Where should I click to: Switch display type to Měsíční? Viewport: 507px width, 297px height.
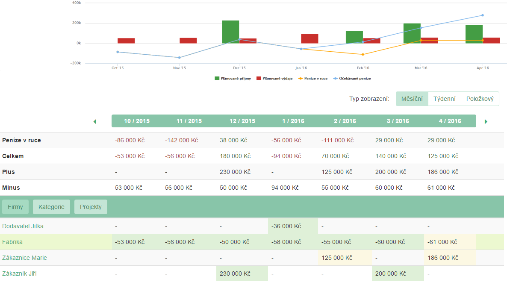(x=412, y=99)
